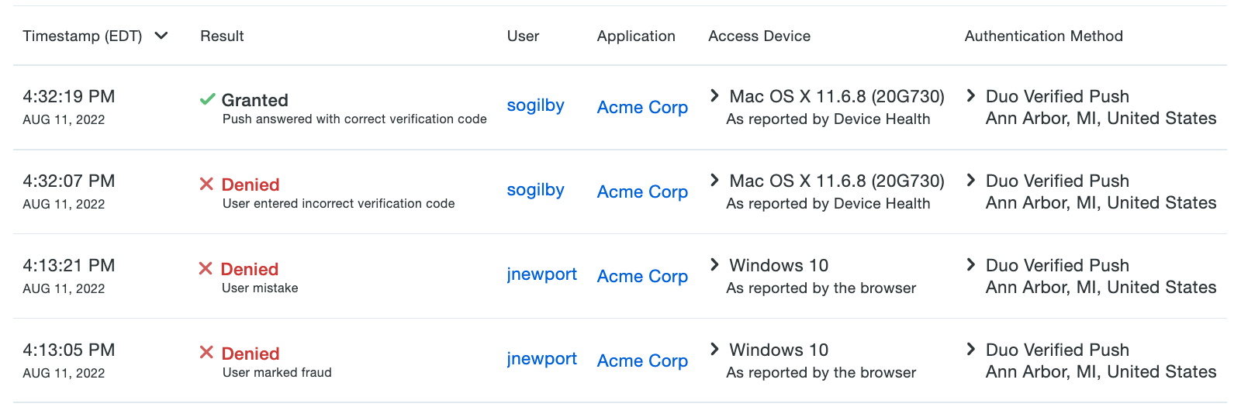Expand Mac OS X device in 4:32:07 PM row
The width and height of the screenshot is (1241, 414).
[714, 180]
